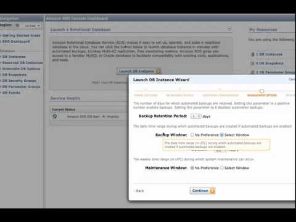Click the Additional Configuration wizard step
Viewport: 296px width, 222px height.
(x=220, y=95)
